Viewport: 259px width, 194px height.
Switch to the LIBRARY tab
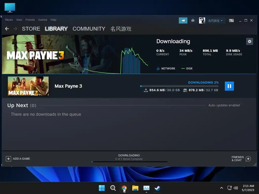tap(56, 29)
